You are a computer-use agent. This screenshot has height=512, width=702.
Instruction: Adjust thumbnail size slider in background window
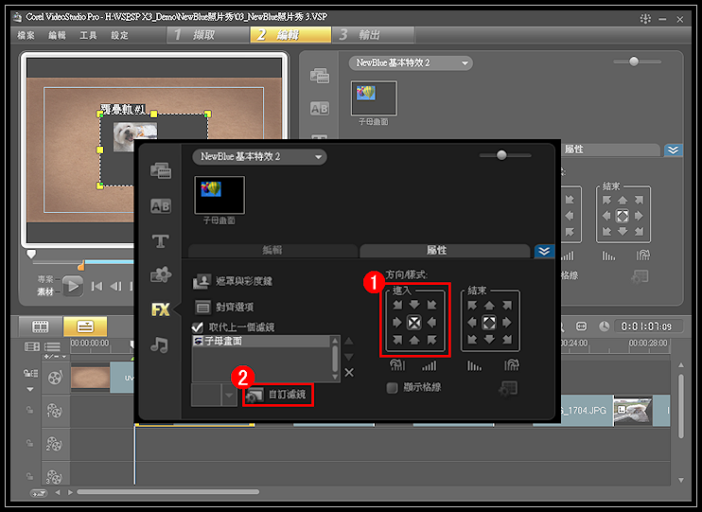634,62
